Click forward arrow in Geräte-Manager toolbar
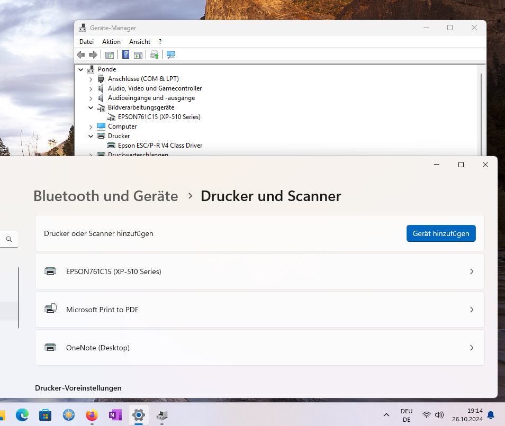505x426 pixels. [x=93, y=55]
